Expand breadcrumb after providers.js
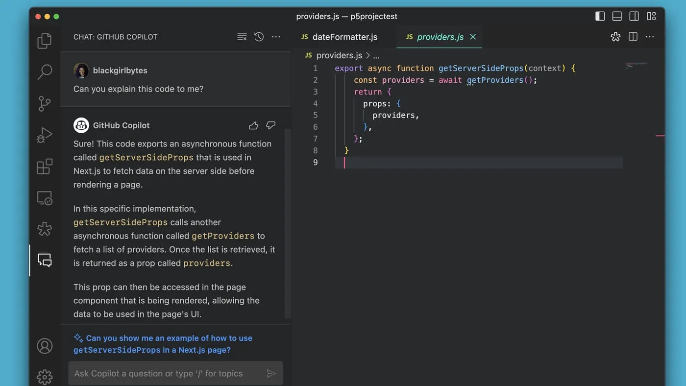The image size is (686, 386). [x=376, y=56]
